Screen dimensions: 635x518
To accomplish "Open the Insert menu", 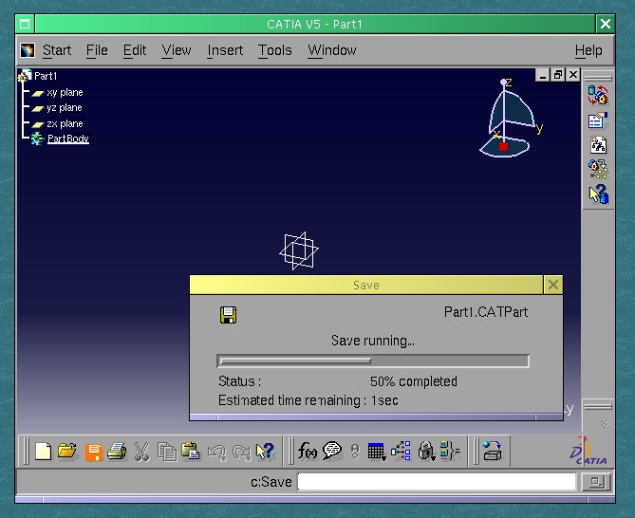I will tap(225, 50).
